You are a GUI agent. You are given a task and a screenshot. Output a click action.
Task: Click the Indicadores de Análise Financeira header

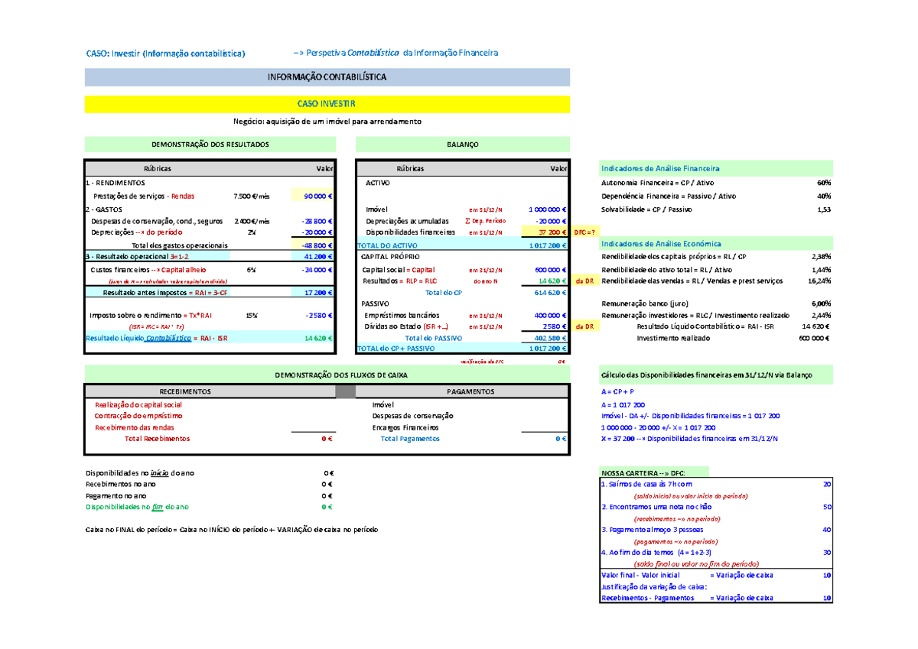coord(659,168)
